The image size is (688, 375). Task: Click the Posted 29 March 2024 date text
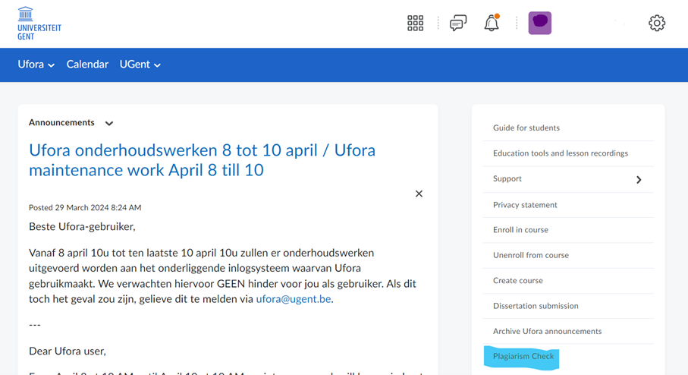pos(85,207)
